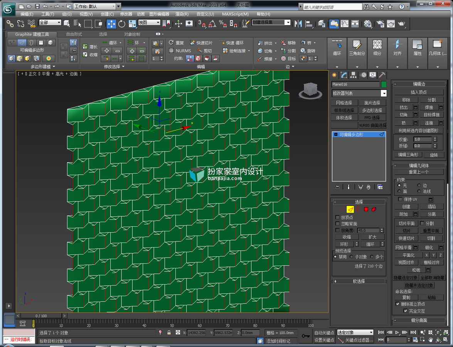Screen dimensions: 453x347
Task: Click the 利用所选内容创建图形 button
Action: [419, 131]
